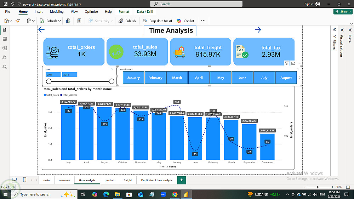Switch to mobile layout icon
Viewport: 354px width, 199px height.
pyautogui.click(x=25, y=180)
